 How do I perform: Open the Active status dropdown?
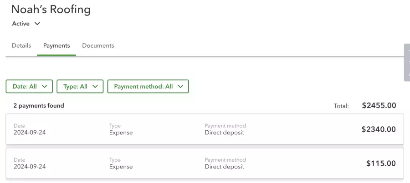26,24
